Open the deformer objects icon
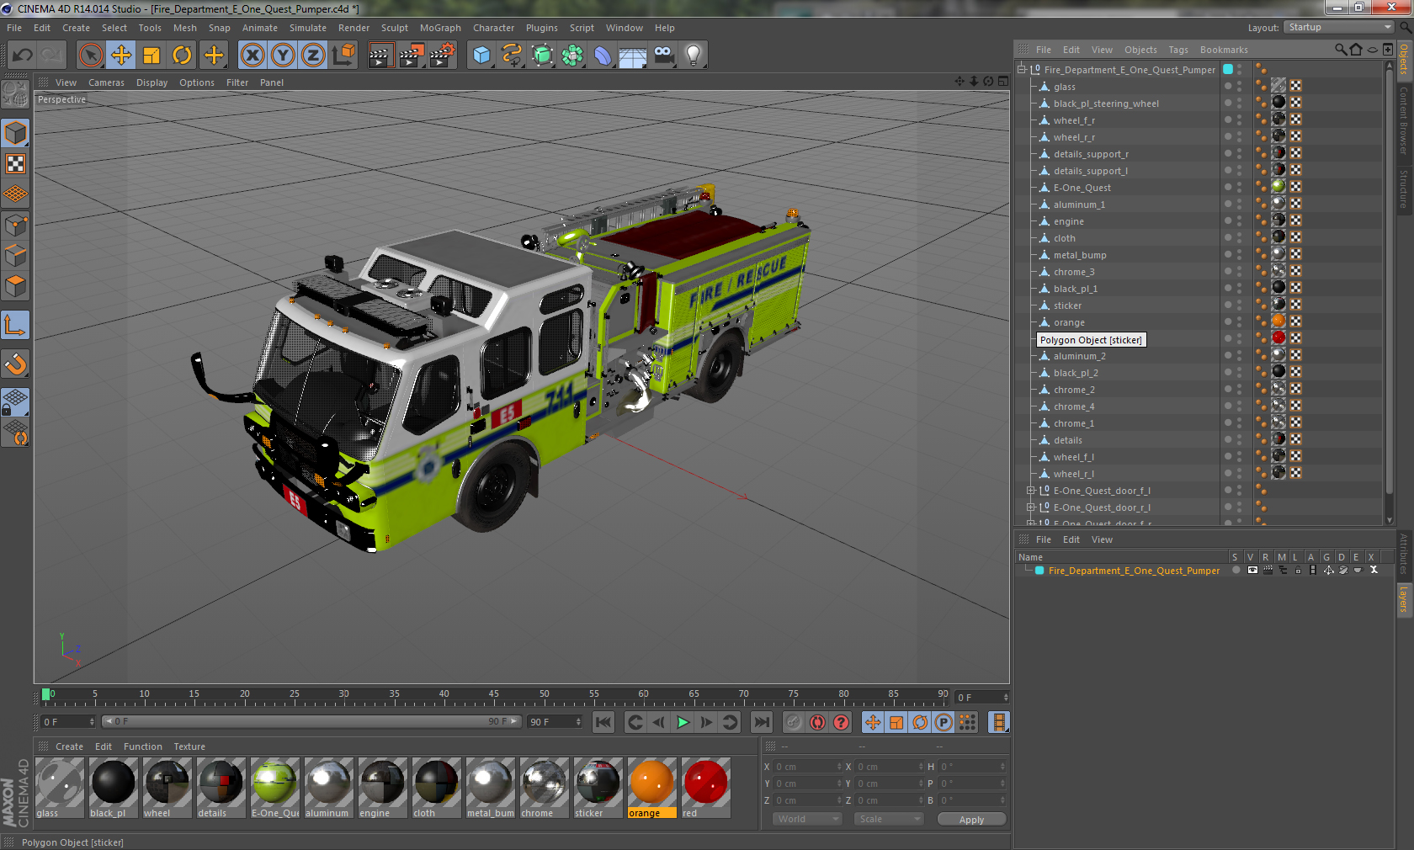The width and height of the screenshot is (1414, 850). (x=603, y=56)
